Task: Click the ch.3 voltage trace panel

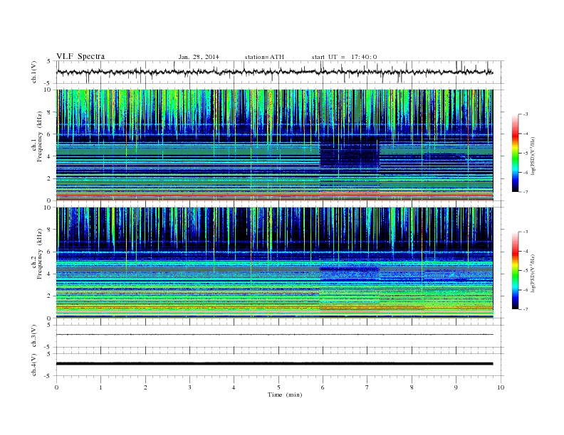Action: click(x=280, y=336)
